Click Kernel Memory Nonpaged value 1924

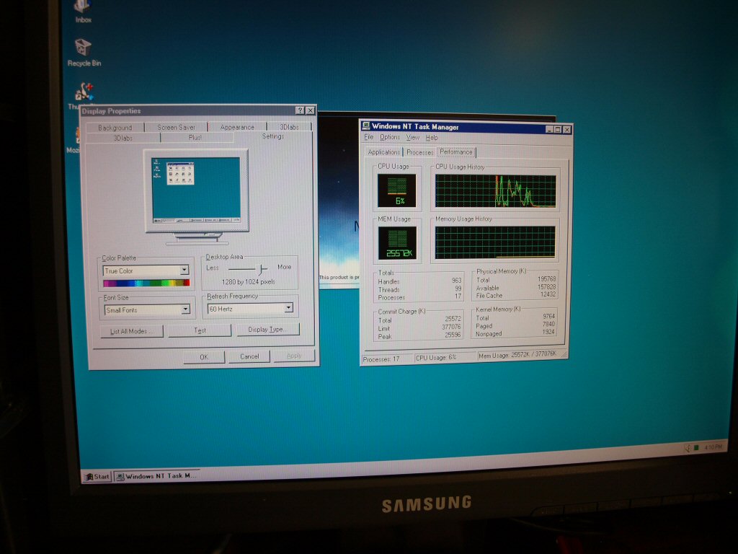(x=548, y=332)
